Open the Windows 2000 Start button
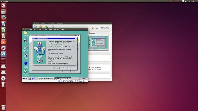The height and width of the screenshot is (111, 198). [x=25, y=79]
